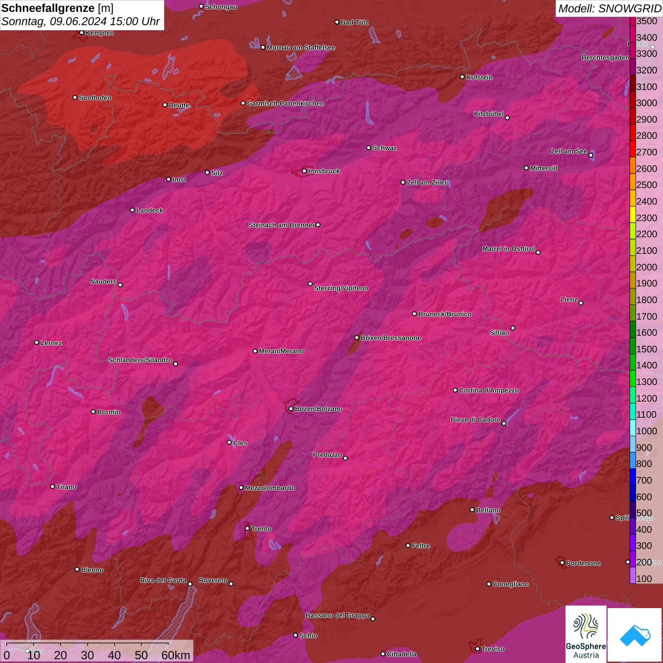
Task: Click the Bad Tölz marker dot
Action: click(337, 22)
